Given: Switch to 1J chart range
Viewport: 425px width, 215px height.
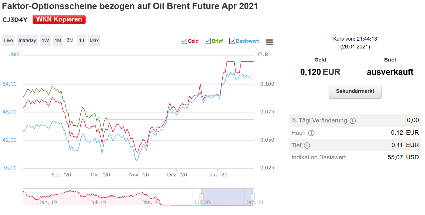Looking at the screenshot, I should [x=82, y=40].
